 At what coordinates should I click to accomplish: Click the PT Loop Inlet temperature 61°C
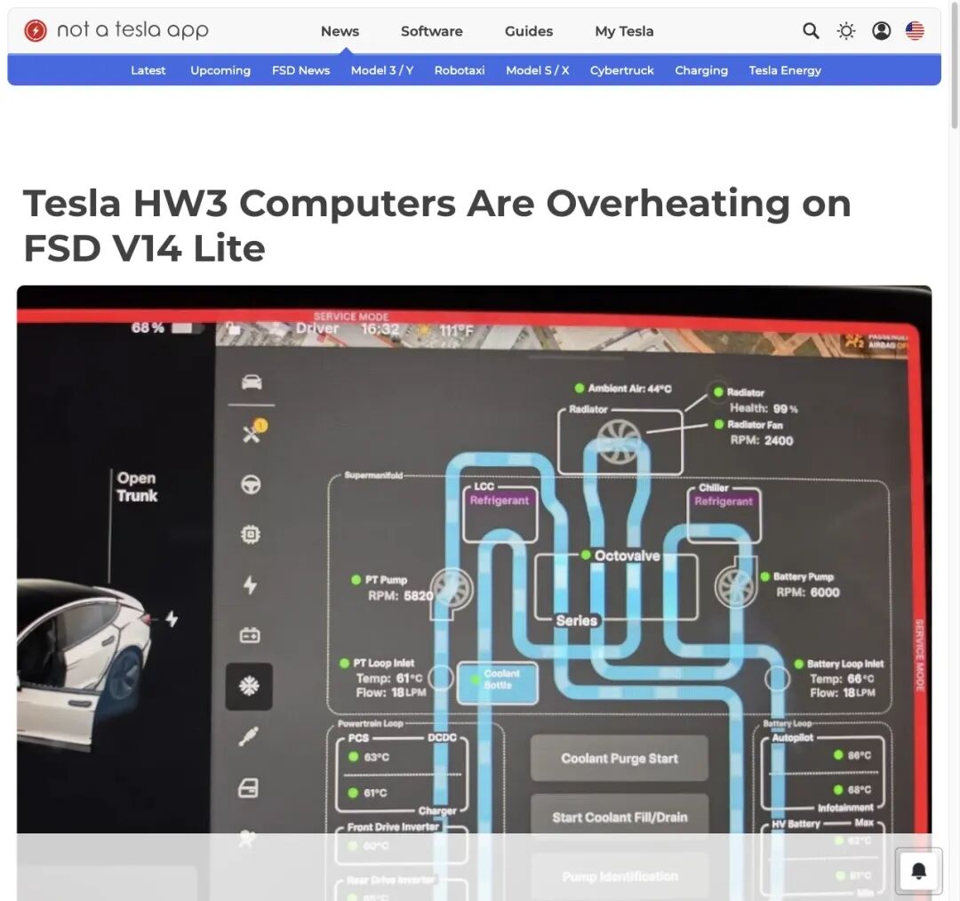point(389,678)
